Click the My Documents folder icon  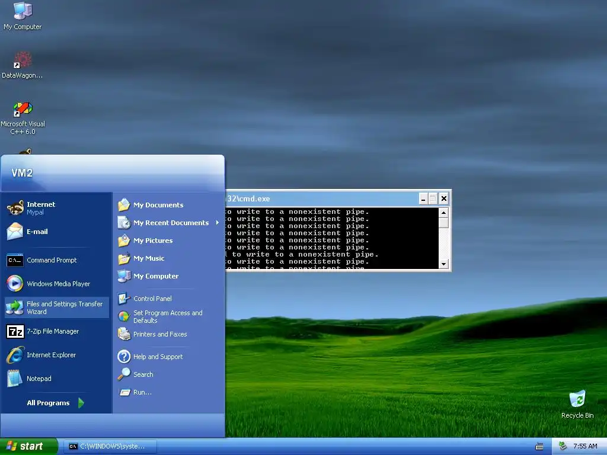pyautogui.click(x=124, y=204)
